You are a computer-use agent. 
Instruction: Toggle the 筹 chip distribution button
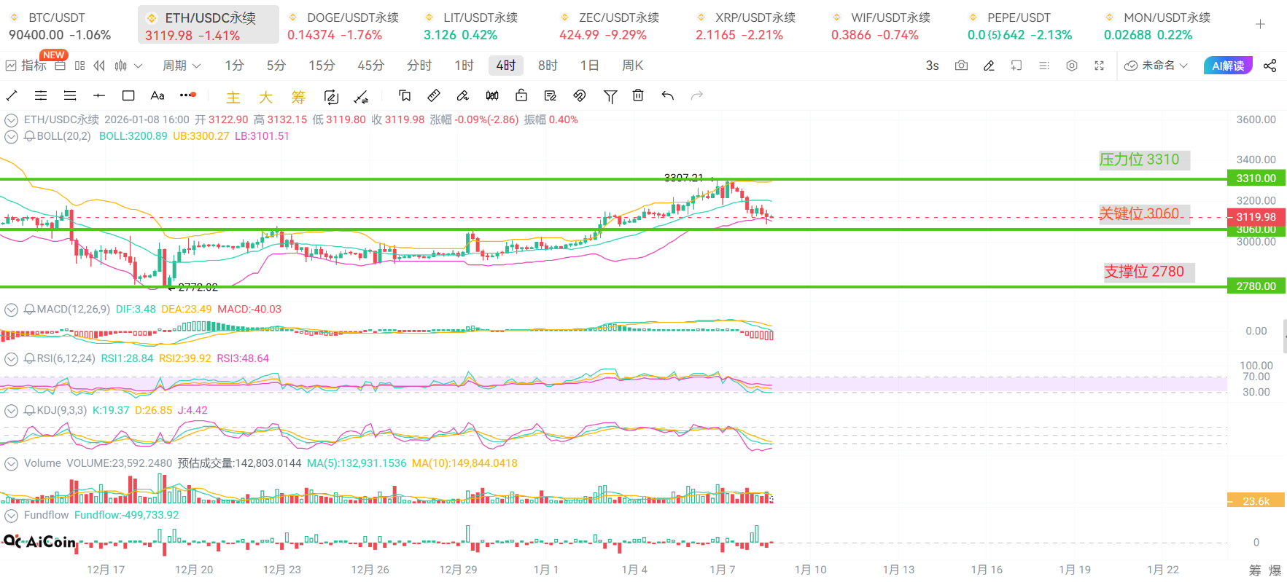(x=298, y=97)
